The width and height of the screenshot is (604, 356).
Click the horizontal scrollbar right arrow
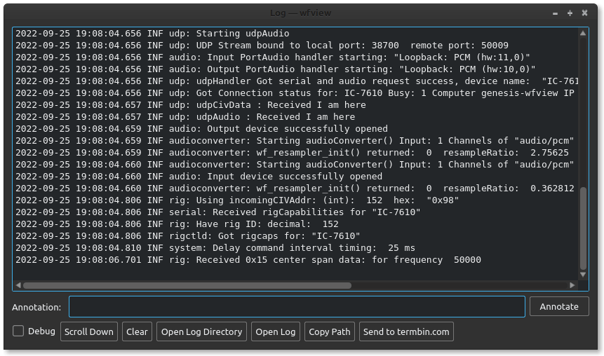572,285
